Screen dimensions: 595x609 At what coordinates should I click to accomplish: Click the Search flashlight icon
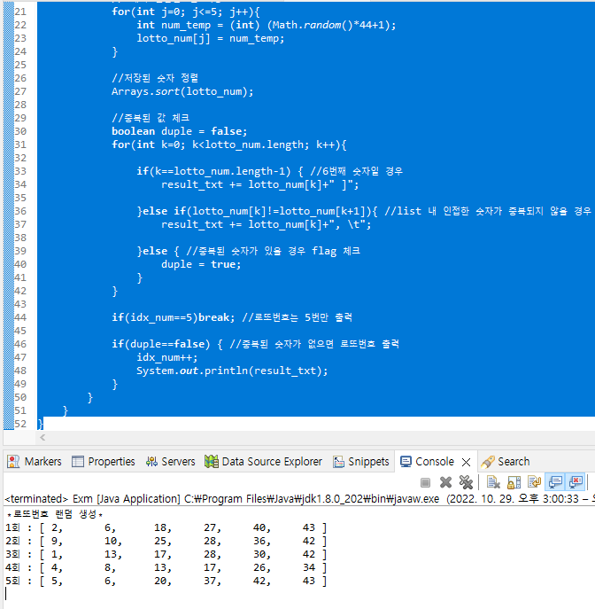(x=488, y=462)
